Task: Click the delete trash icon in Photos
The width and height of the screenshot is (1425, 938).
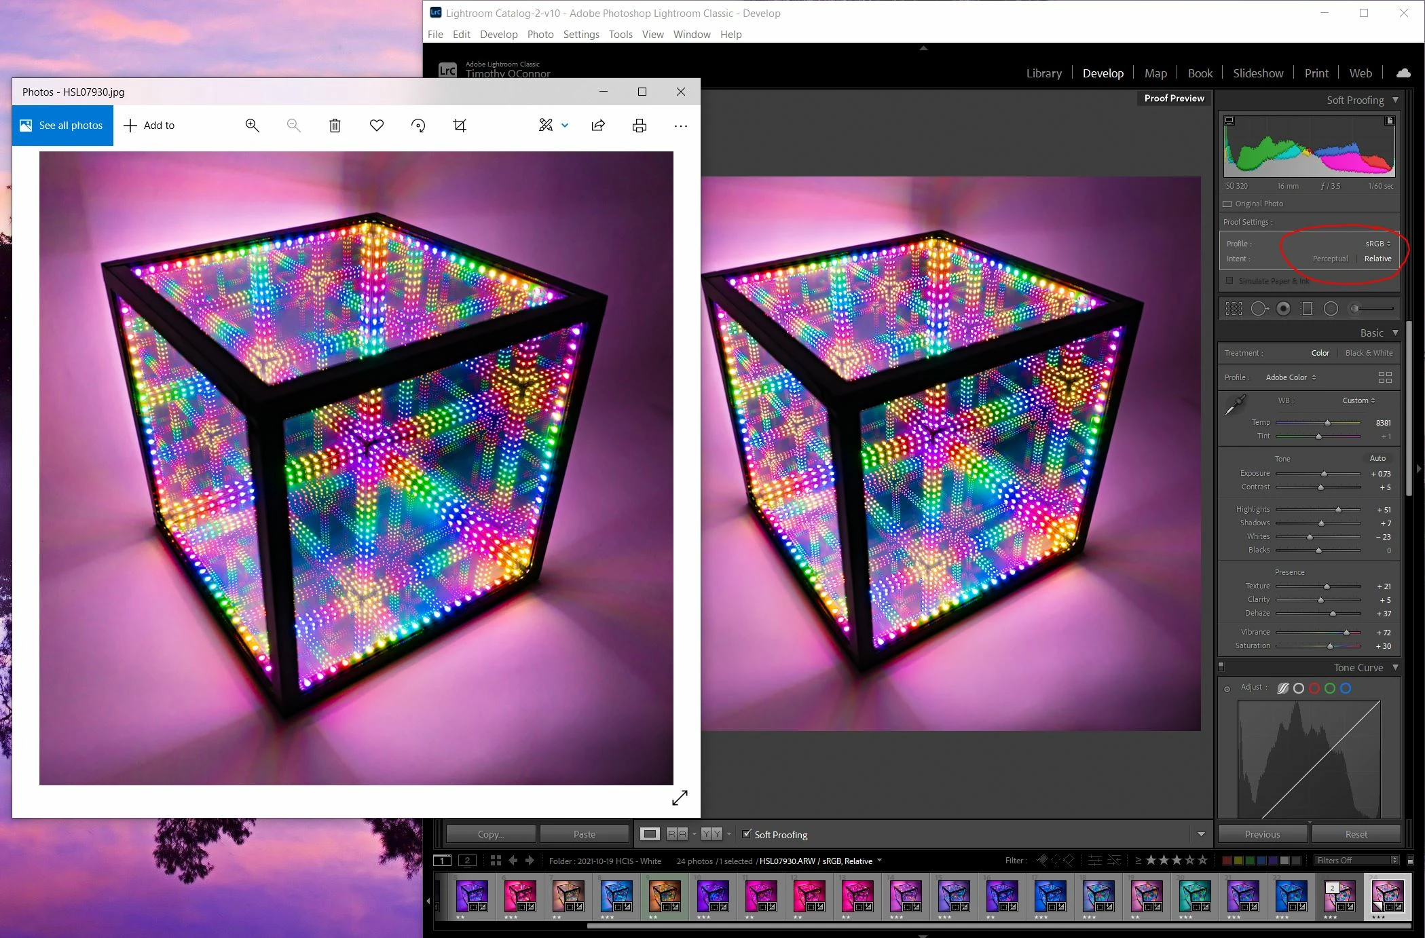Action: point(335,126)
